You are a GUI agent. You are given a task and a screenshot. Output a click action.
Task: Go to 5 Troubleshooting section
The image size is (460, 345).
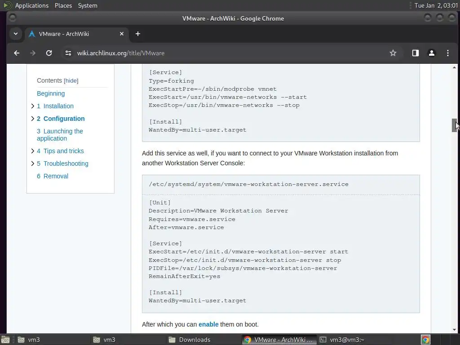(x=62, y=164)
